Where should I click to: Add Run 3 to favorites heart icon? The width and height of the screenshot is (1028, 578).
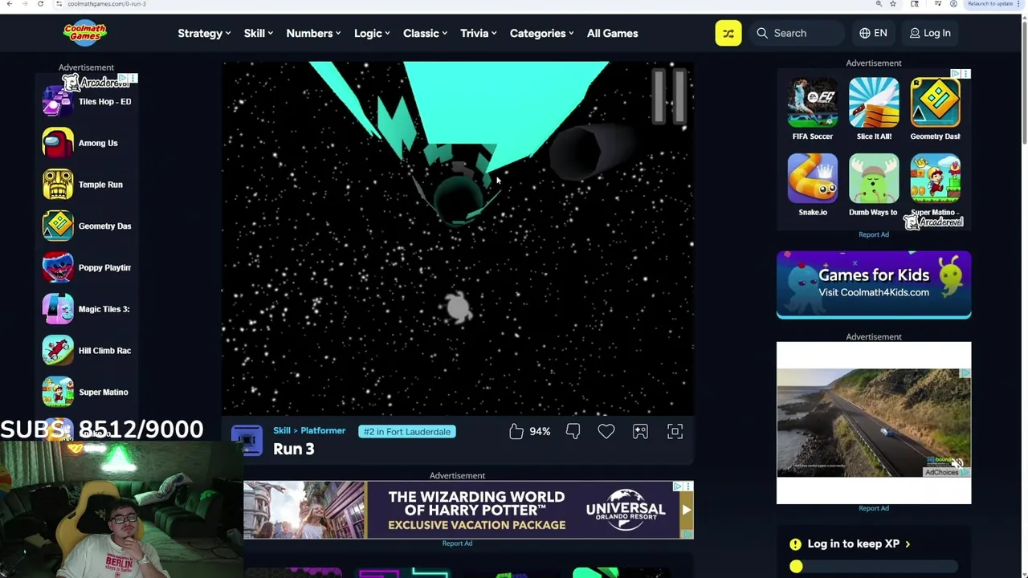(x=606, y=432)
